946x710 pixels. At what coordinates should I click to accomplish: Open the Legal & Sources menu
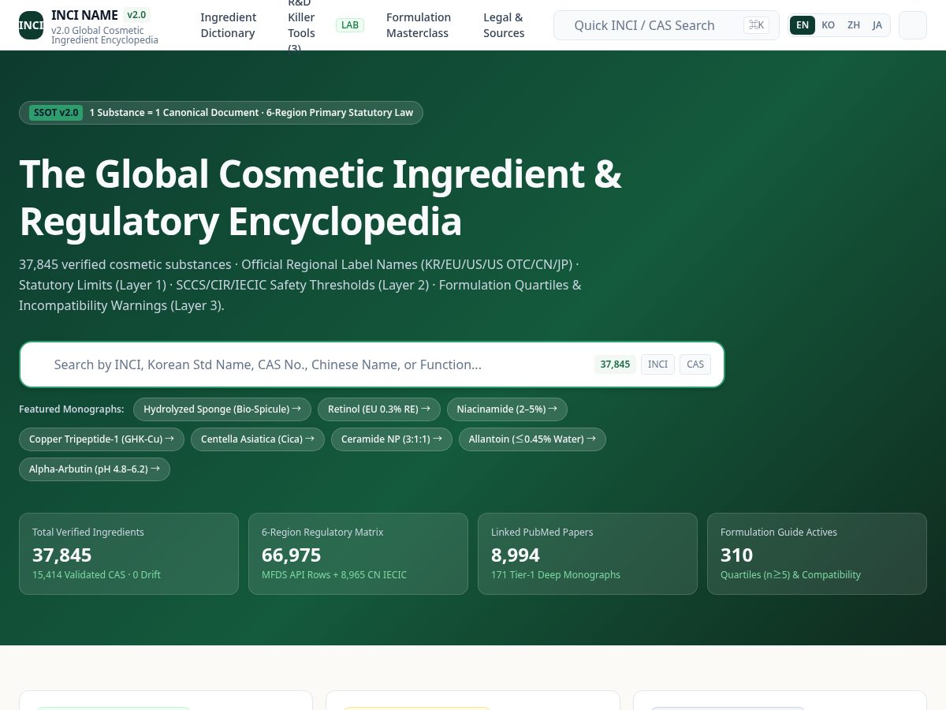[x=504, y=25]
